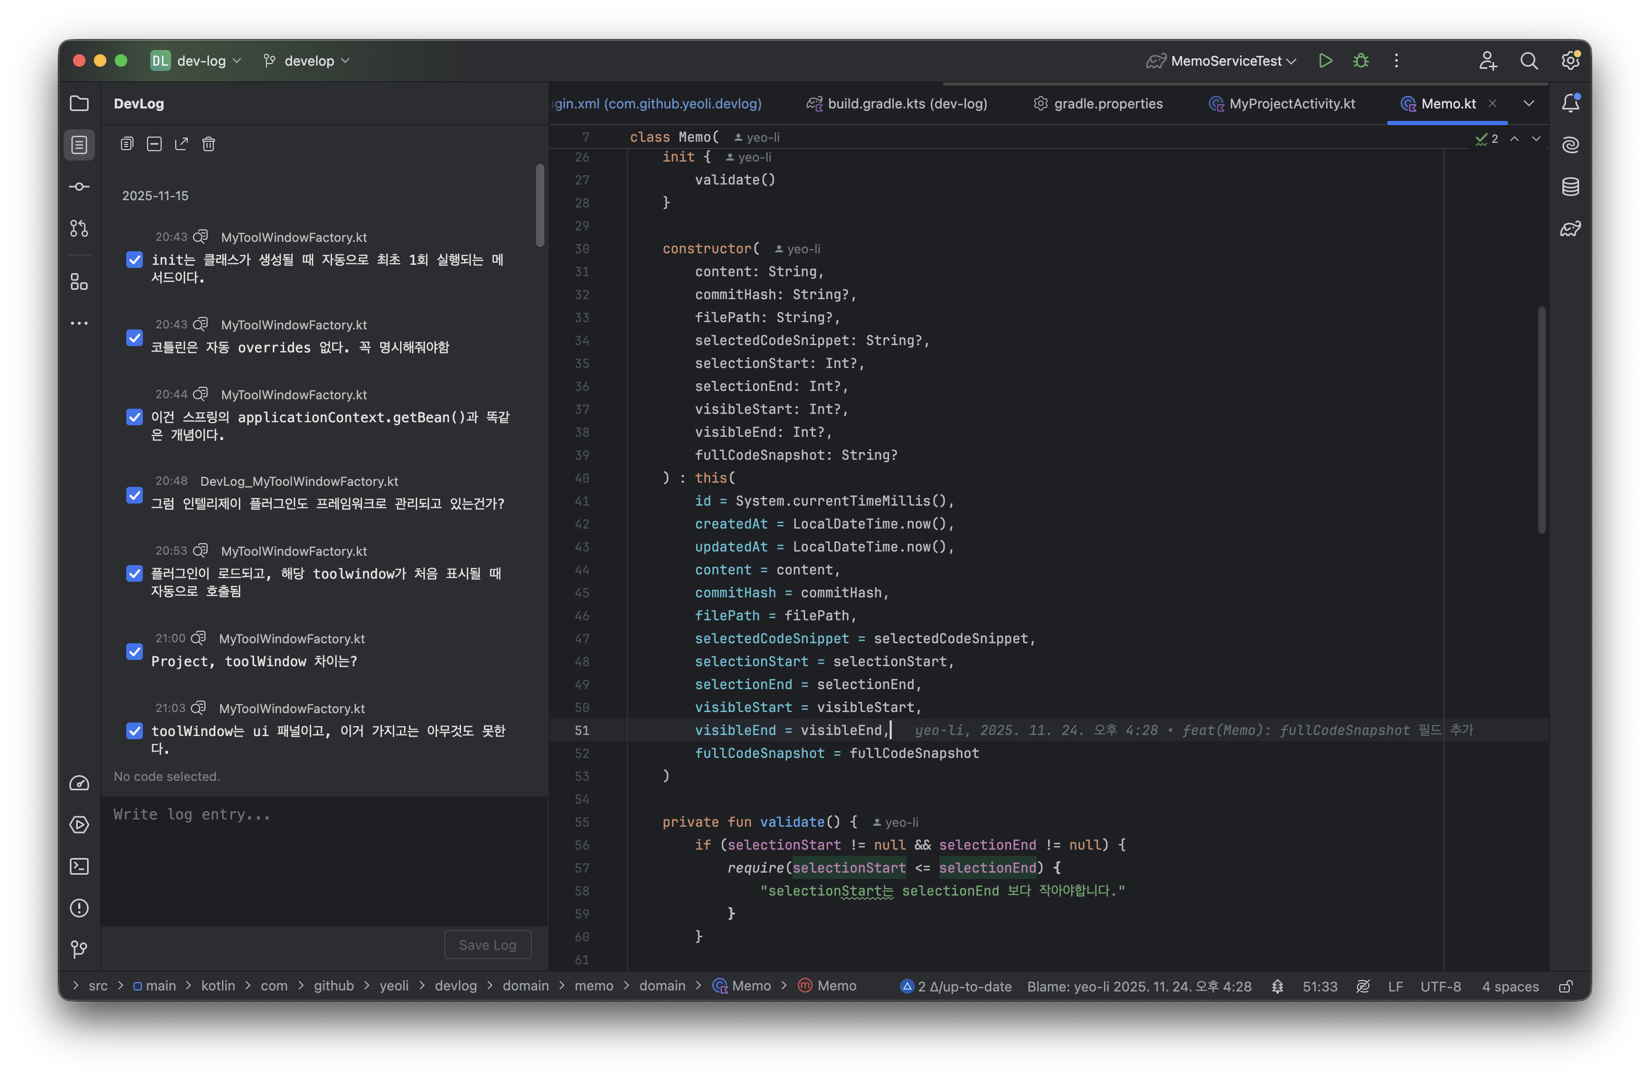
Task: Uncheck the Project, toolWindow log entry
Action: coord(135,652)
